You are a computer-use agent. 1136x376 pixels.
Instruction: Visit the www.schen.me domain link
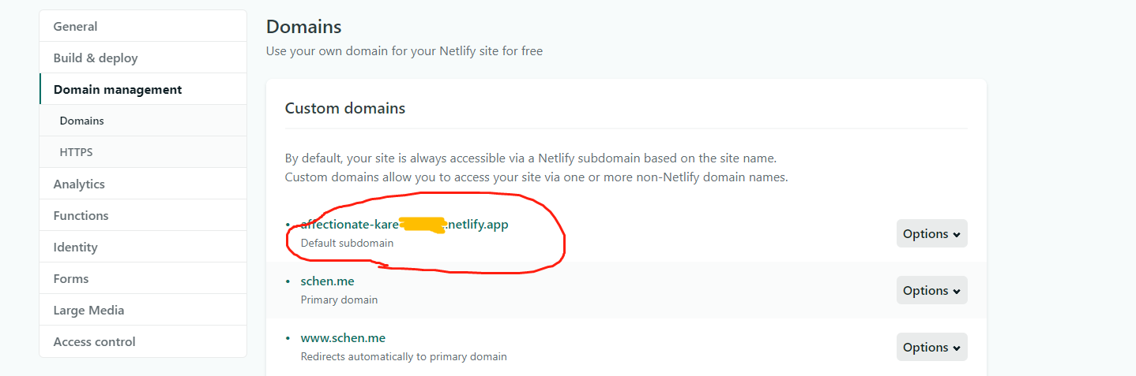(343, 338)
